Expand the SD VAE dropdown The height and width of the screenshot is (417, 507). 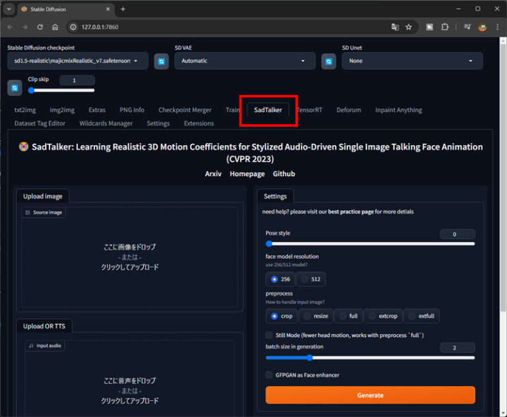coord(244,61)
